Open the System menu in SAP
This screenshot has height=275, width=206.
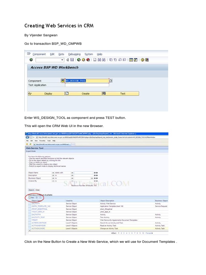pos(89,54)
